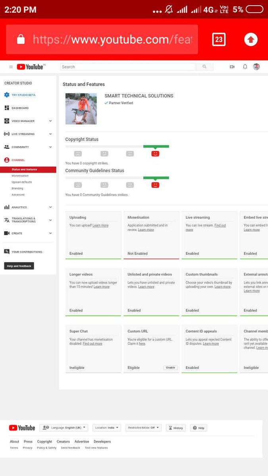
Task: Click Learn more in Longer videos card
Action: 102,286
